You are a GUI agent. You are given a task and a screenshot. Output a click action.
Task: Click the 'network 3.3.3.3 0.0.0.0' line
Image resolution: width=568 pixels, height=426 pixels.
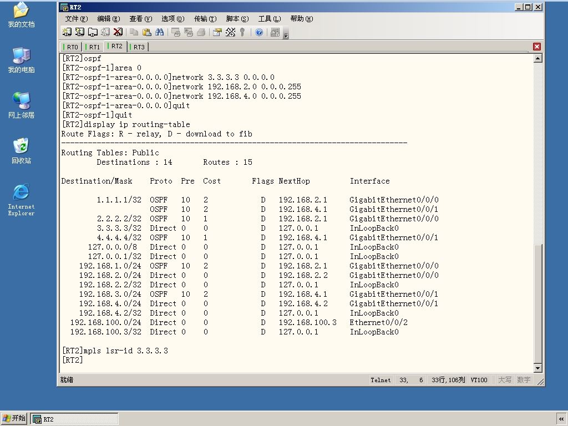click(x=168, y=77)
